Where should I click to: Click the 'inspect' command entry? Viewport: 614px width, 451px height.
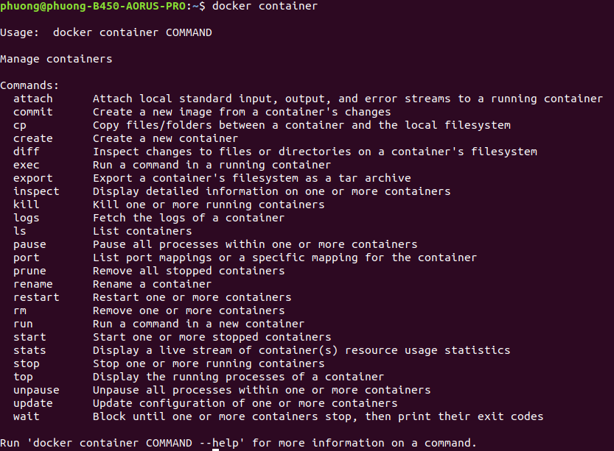[36, 191]
